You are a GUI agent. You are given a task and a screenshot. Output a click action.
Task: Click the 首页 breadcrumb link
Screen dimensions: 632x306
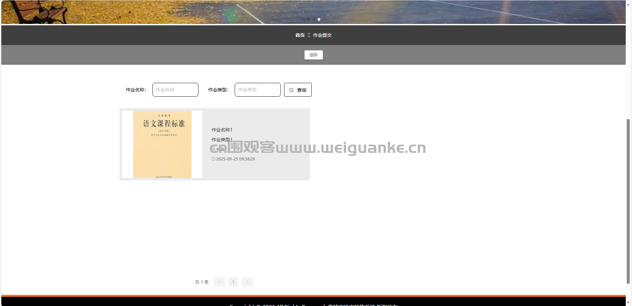pos(300,35)
